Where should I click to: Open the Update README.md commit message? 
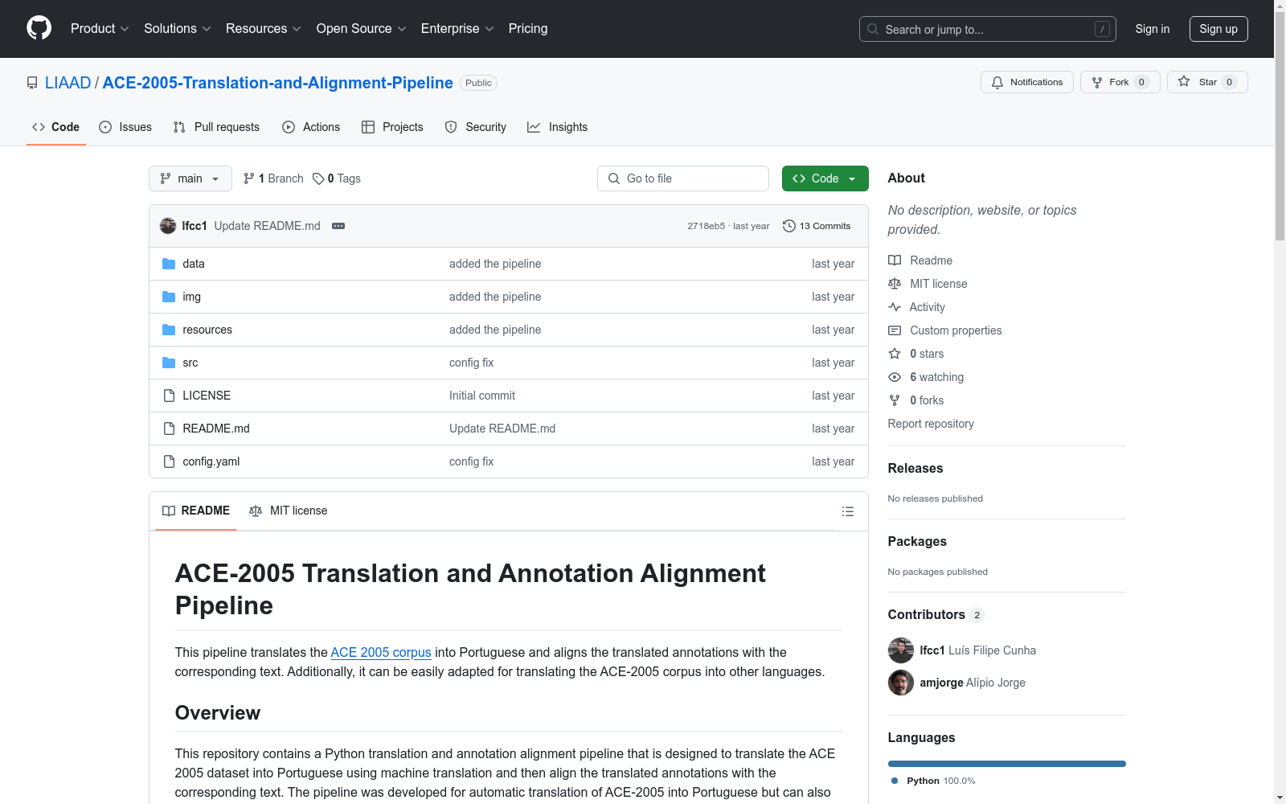coord(267,226)
